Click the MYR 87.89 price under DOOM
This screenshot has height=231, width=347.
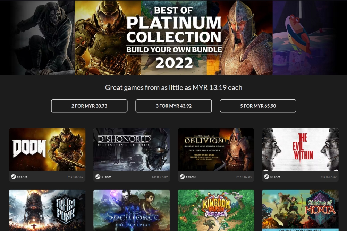(x=75, y=177)
